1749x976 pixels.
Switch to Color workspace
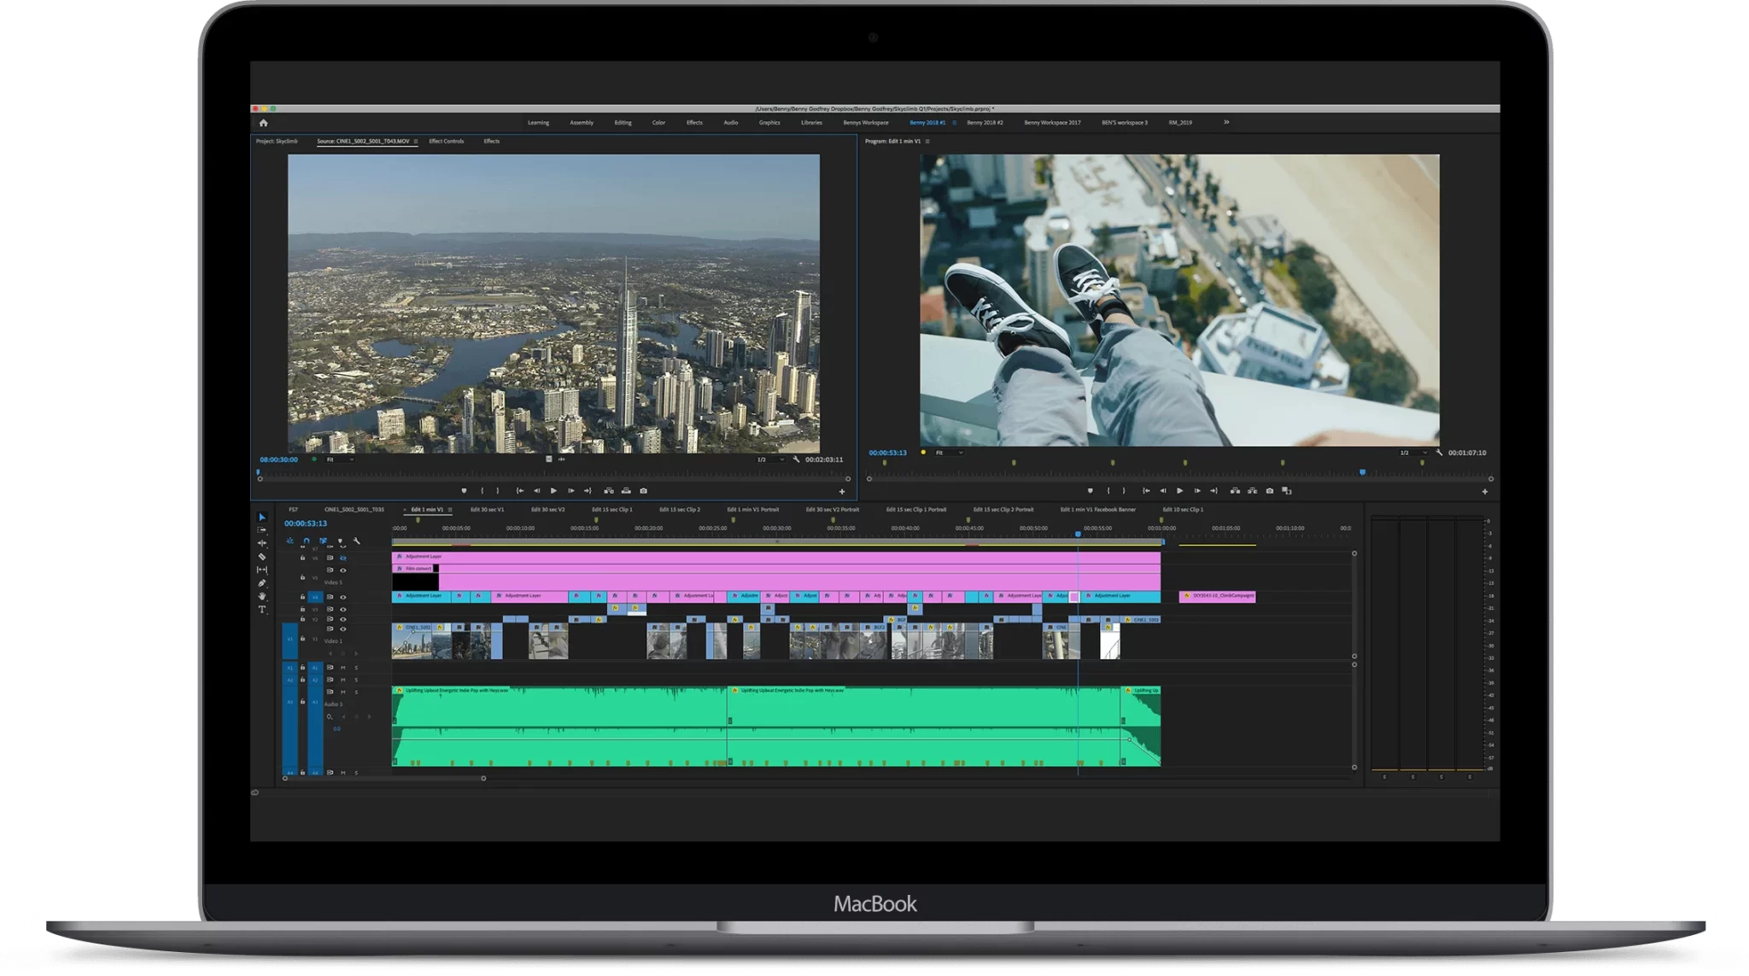[x=658, y=122]
